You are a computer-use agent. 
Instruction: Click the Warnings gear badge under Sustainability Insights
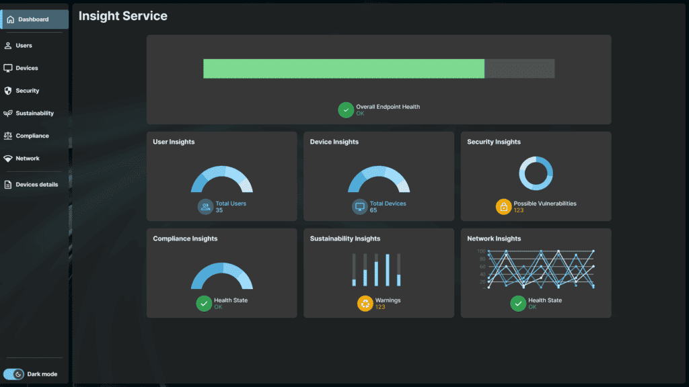point(365,303)
